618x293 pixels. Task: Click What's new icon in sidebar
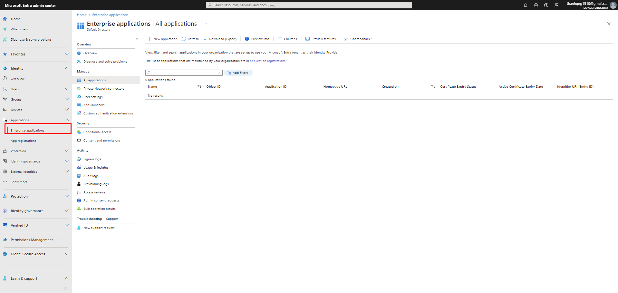[5, 29]
